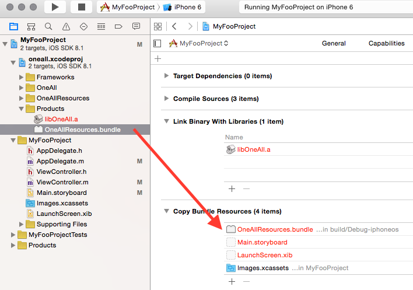Collapse Link Binary With Libraries section
Image resolution: width=413 pixels, height=290 pixels.
click(x=166, y=121)
